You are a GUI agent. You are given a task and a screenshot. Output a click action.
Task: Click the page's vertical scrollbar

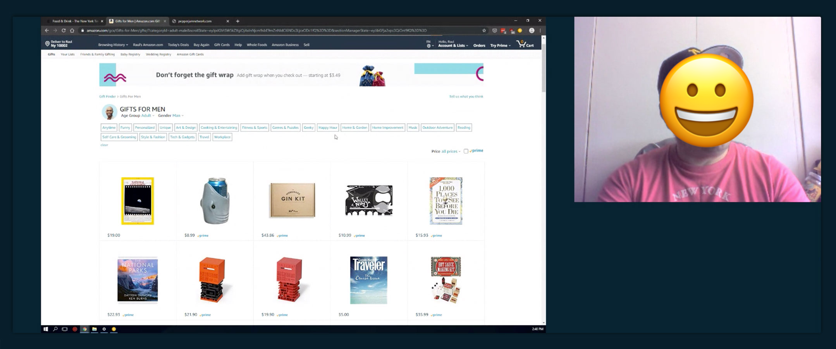[544, 68]
